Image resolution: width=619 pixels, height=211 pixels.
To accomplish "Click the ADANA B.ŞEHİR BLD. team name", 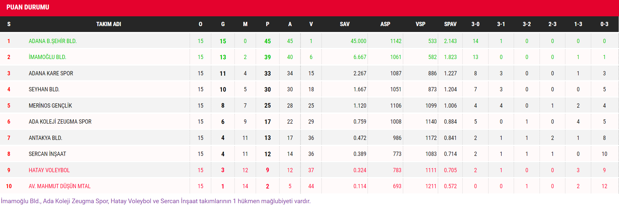I will click(x=53, y=41).
